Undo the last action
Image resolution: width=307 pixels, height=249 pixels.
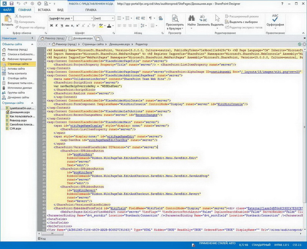pyautogui.click(x=18, y=3)
